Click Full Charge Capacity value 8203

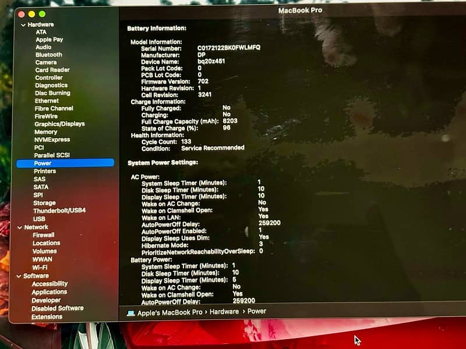(x=230, y=121)
